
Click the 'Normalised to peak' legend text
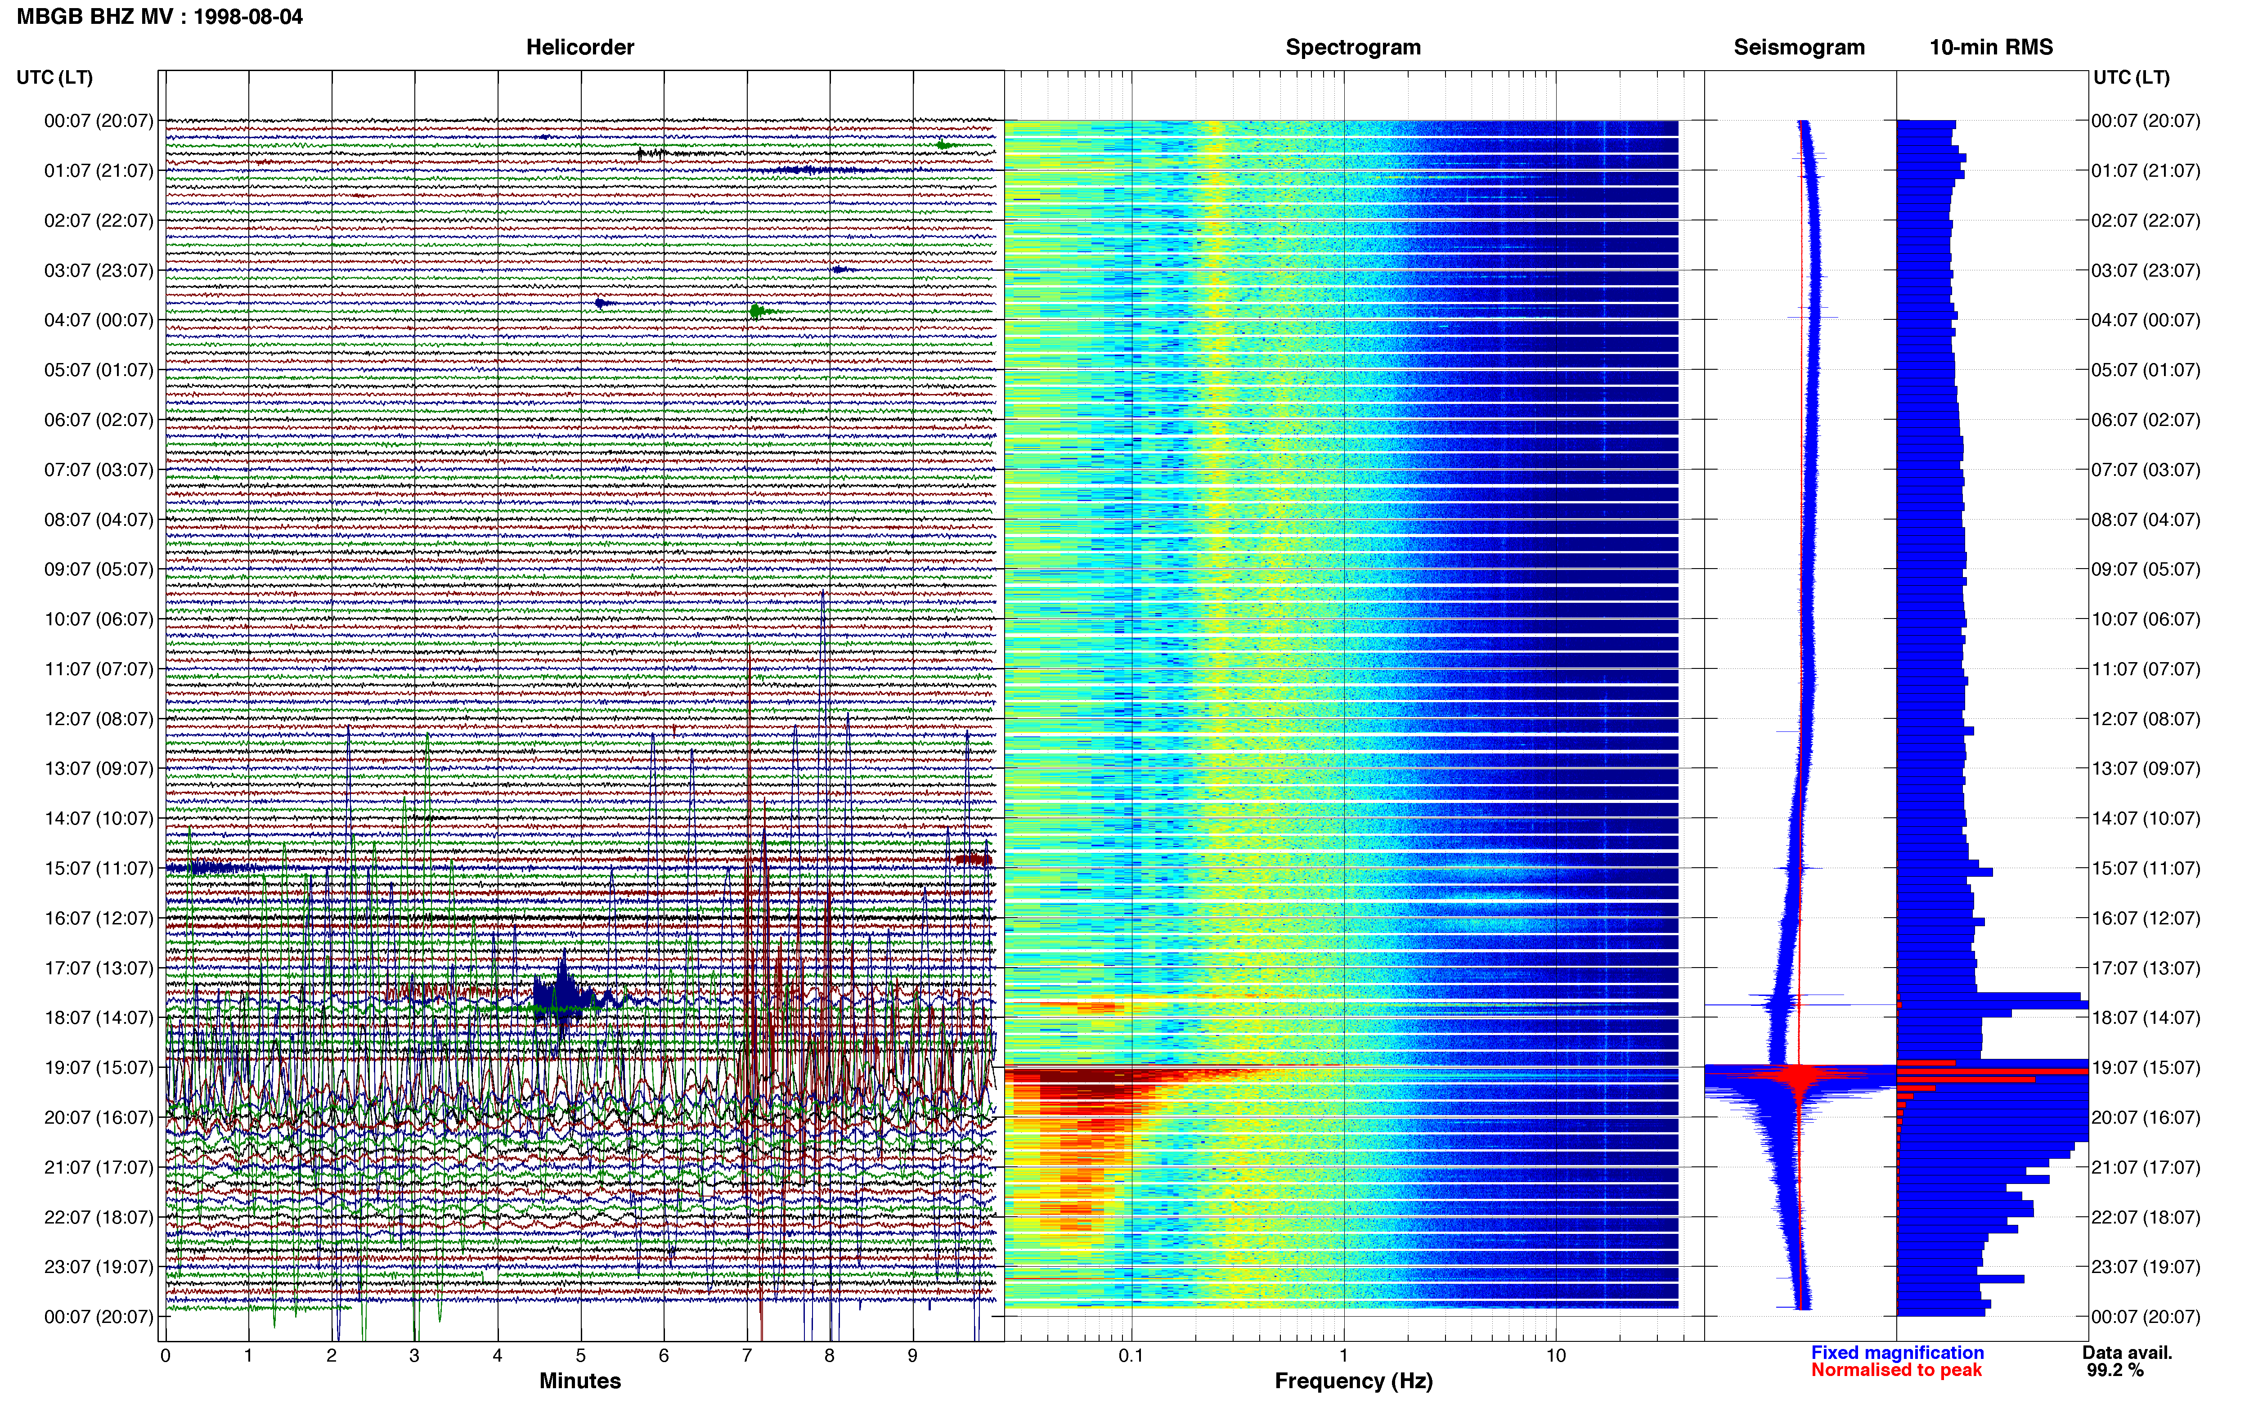1897,1371
